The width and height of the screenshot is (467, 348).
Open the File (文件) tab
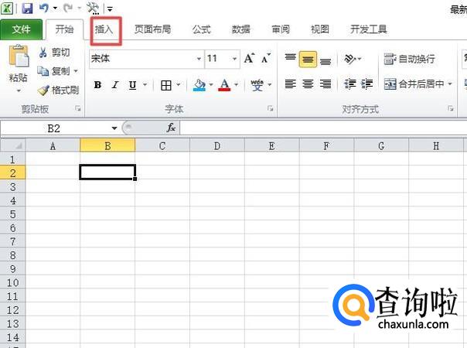click(x=21, y=29)
